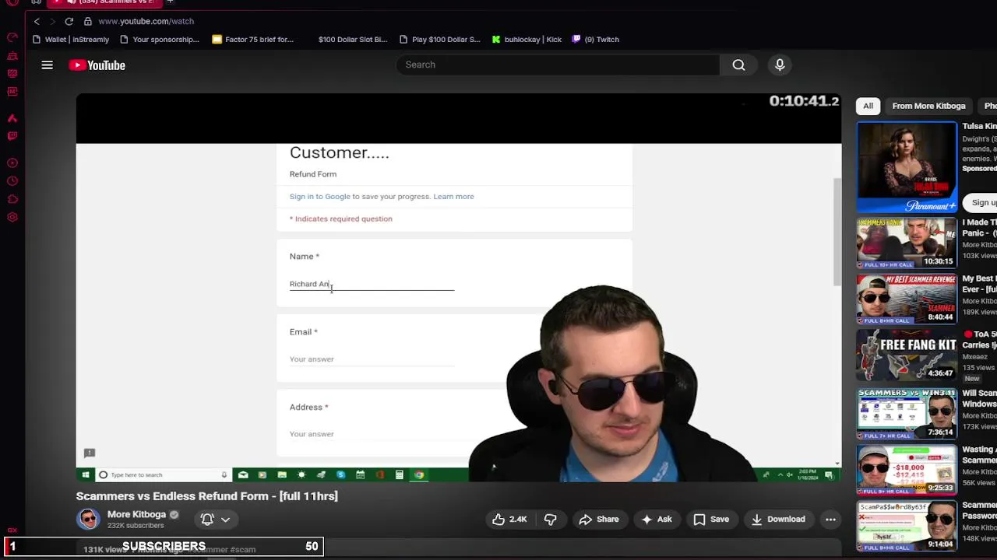
Task: Dislike the video with thumbs down
Action: coord(550,519)
